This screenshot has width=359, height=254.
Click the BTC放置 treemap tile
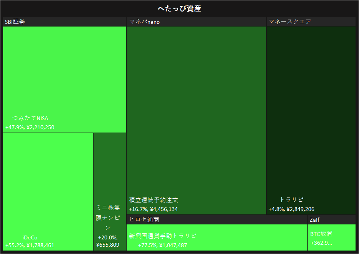(x=332, y=237)
